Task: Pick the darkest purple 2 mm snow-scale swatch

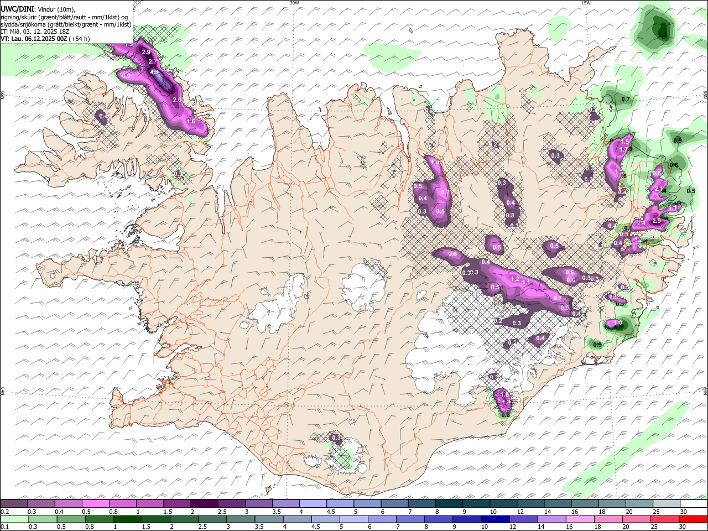Action: click(204, 504)
